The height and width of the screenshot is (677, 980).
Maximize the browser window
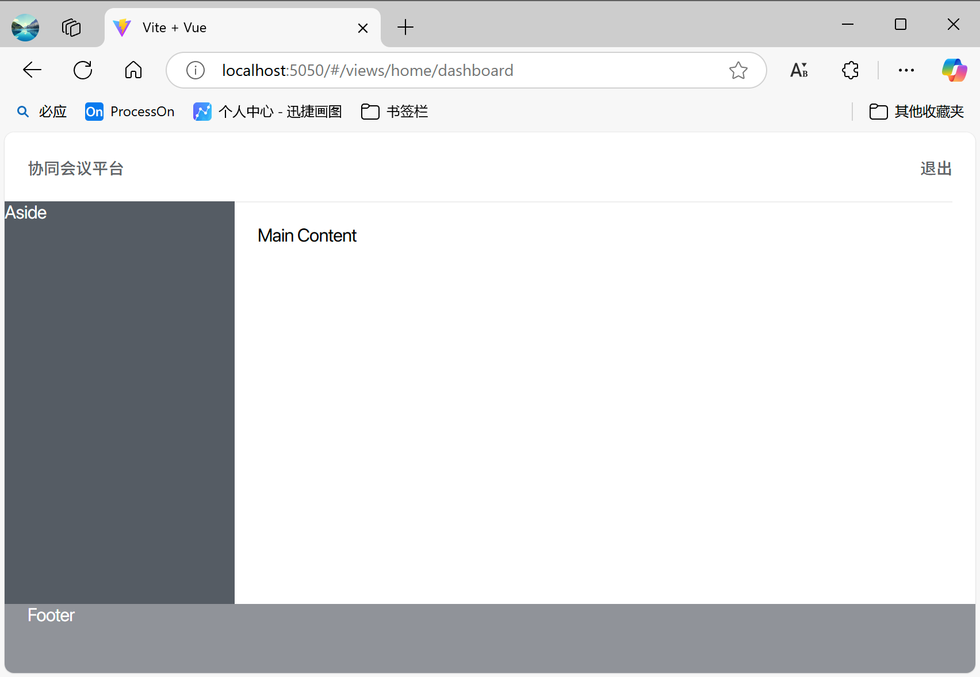(x=901, y=24)
